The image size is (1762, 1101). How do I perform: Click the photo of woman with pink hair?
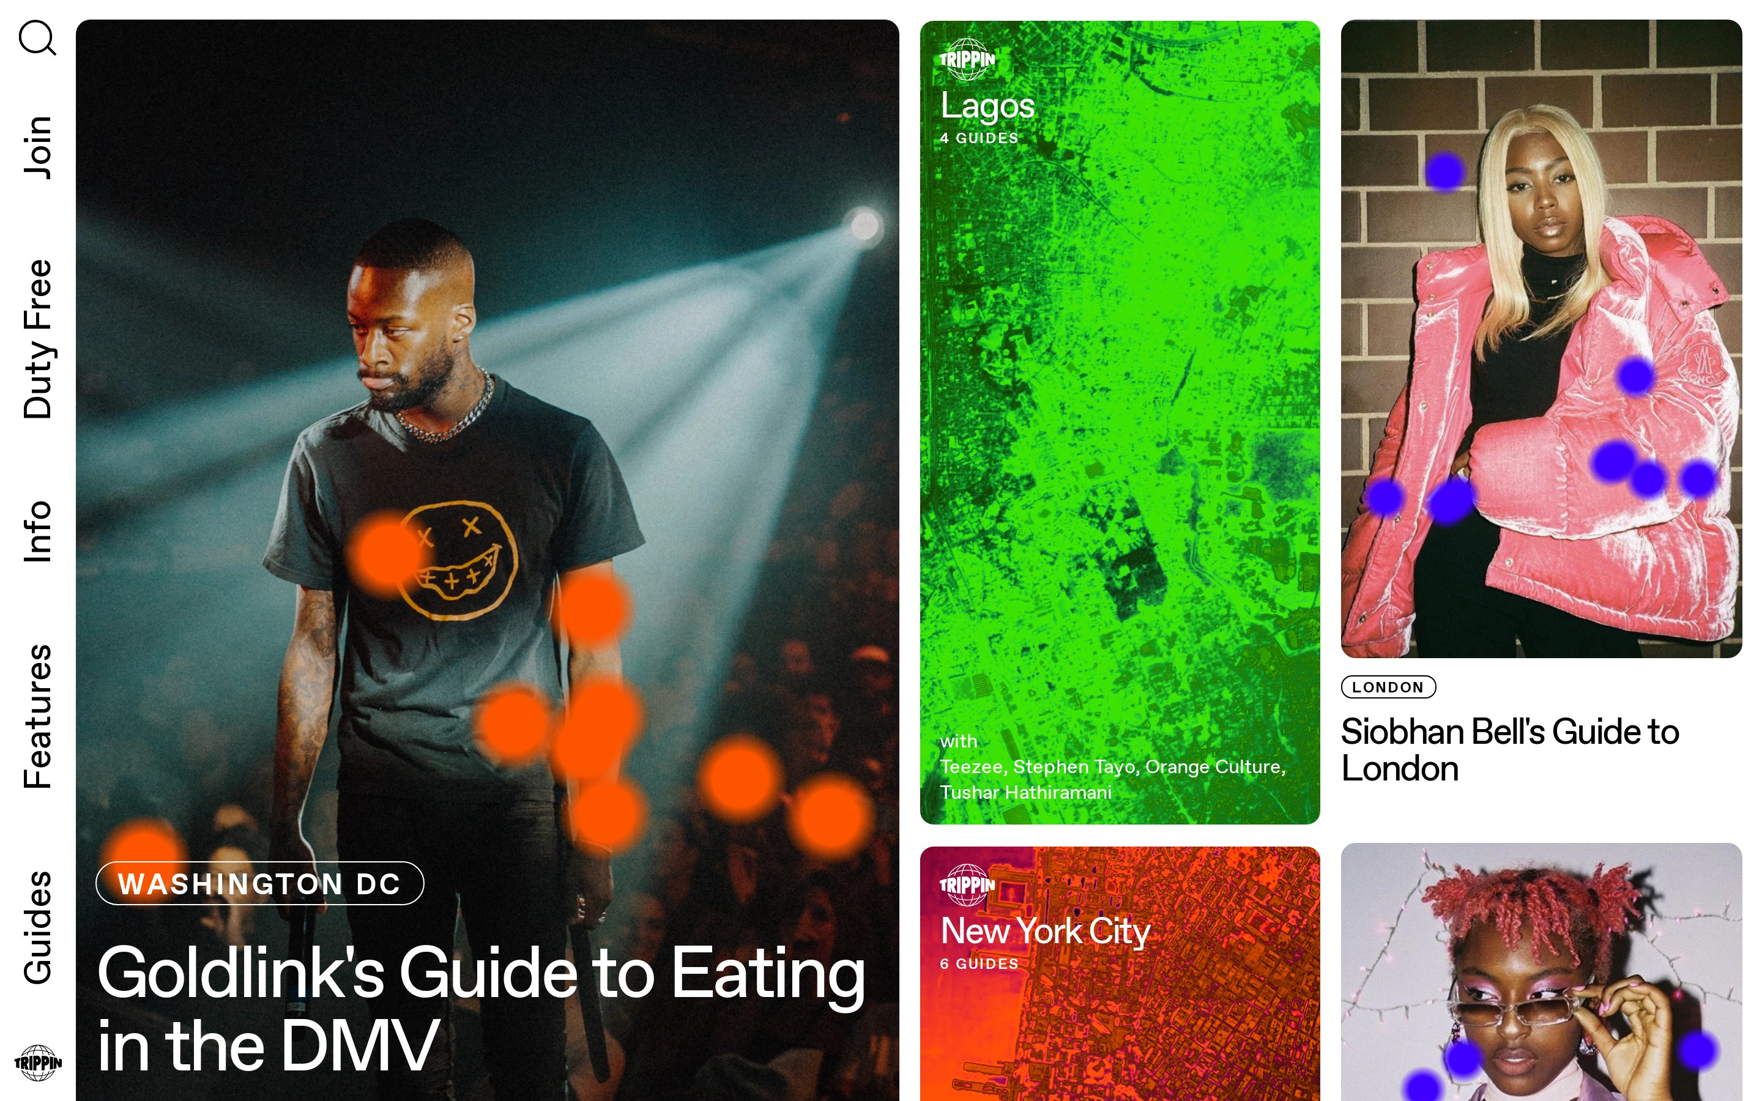point(1541,972)
